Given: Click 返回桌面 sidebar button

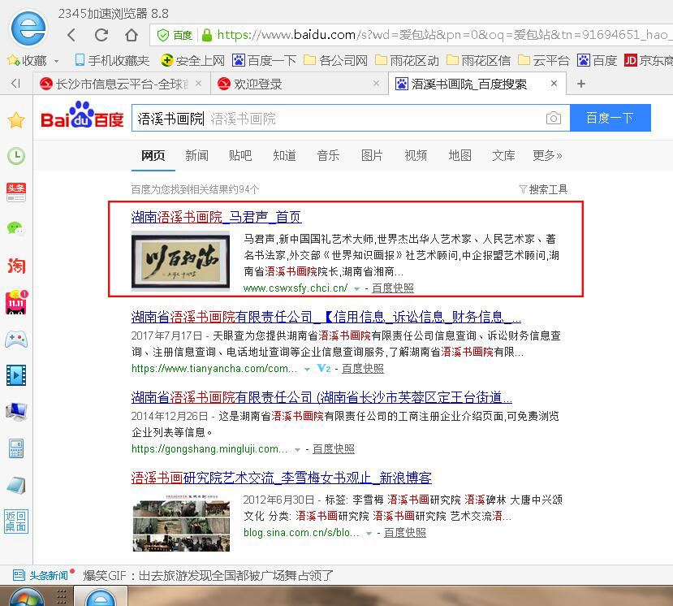Looking at the screenshot, I should 16,522.
